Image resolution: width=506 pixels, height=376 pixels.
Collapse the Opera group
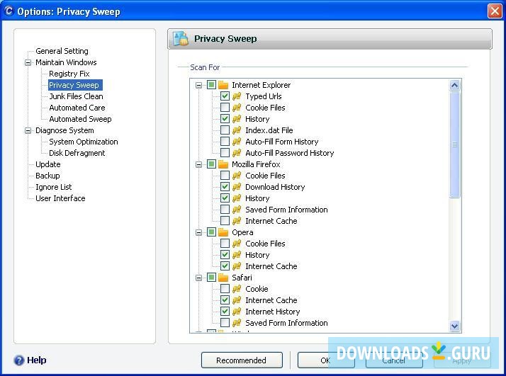[x=198, y=232]
